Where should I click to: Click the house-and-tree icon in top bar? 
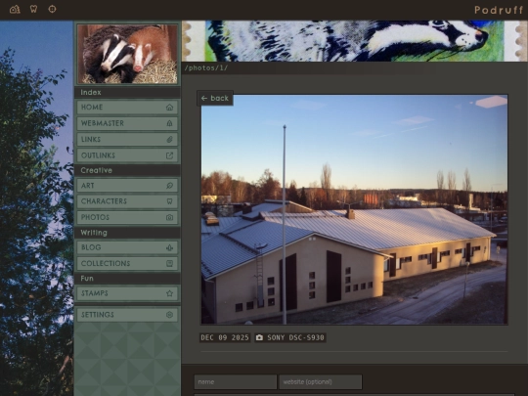coord(15,9)
